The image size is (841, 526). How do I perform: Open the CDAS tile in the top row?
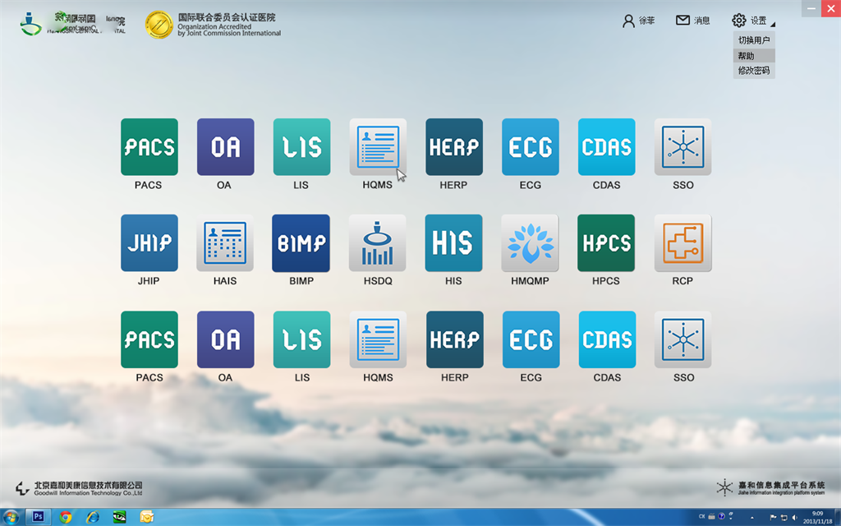coord(606,147)
